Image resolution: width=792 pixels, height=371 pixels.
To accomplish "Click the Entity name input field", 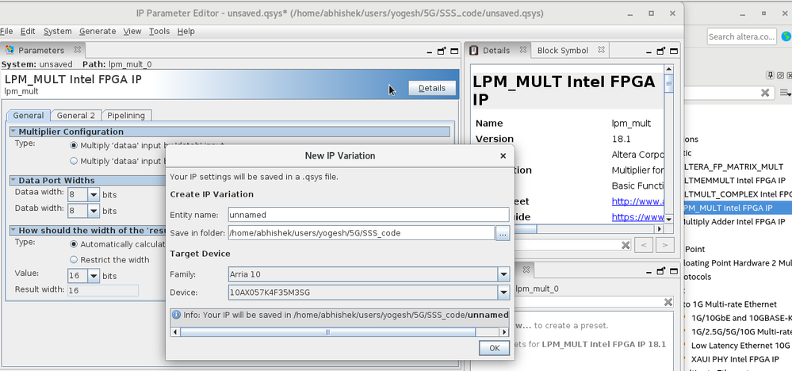I will coord(368,215).
